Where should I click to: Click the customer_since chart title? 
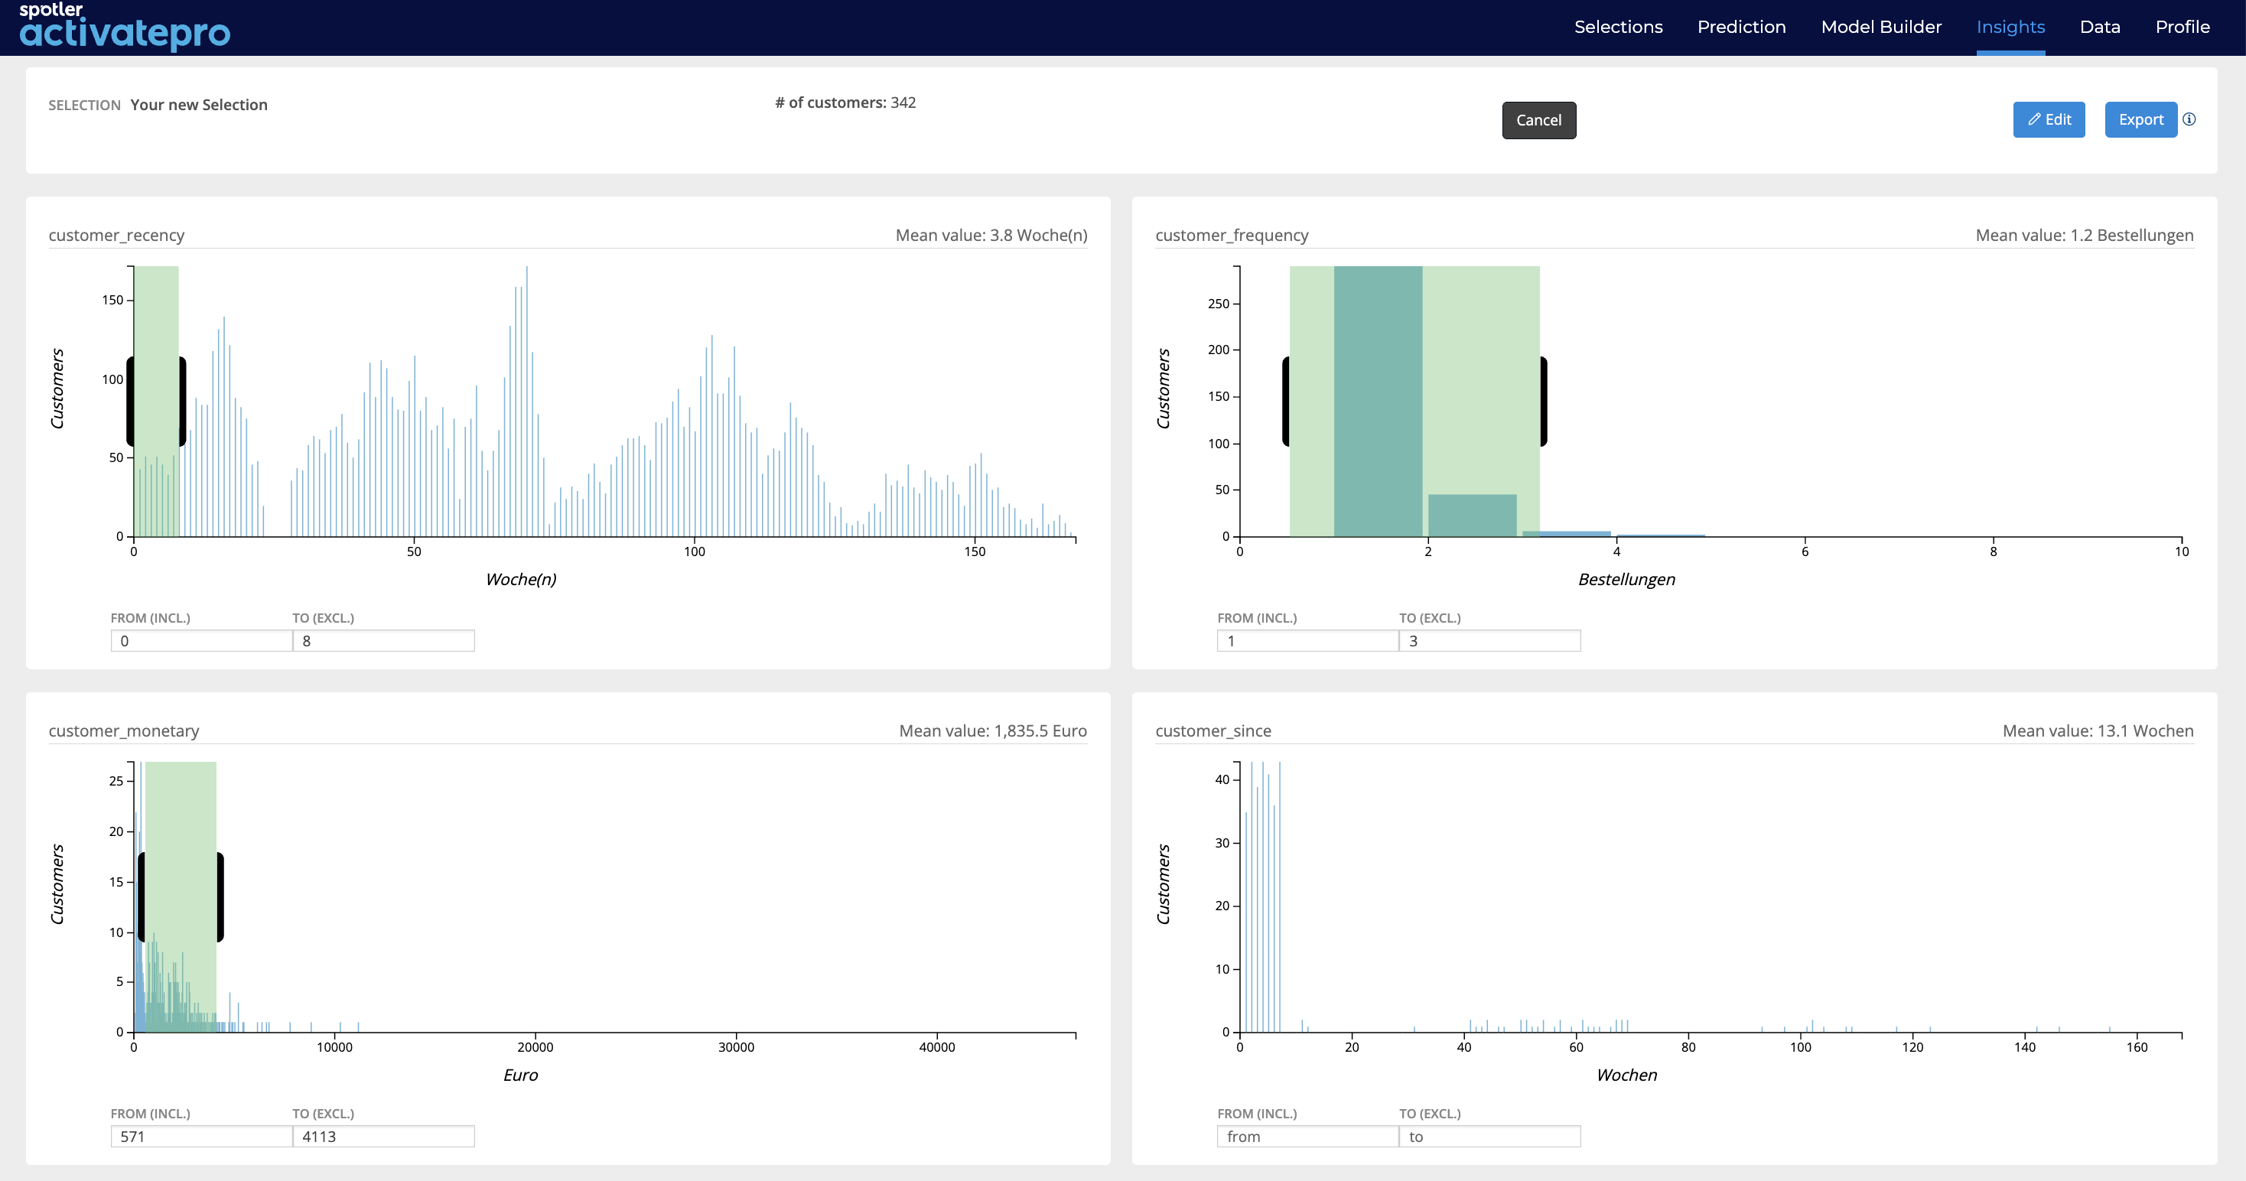click(x=1213, y=731)
